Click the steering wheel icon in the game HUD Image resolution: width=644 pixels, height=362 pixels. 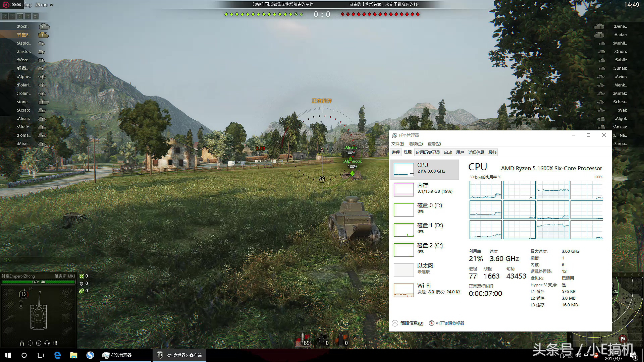pyautogui.click(x=39, y=343)
